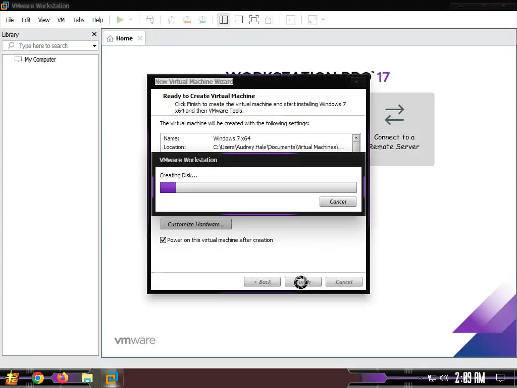517x388 pixels.
Task: Click the console view icon
Action: click(x=291, y=20)
